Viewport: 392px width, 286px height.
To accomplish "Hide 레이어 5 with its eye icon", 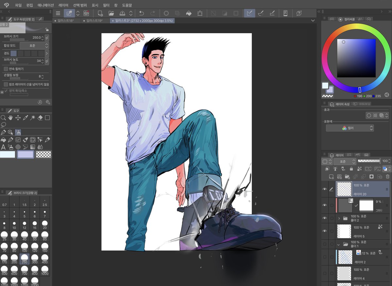I will pyautogui.click(x=324, y=231).
